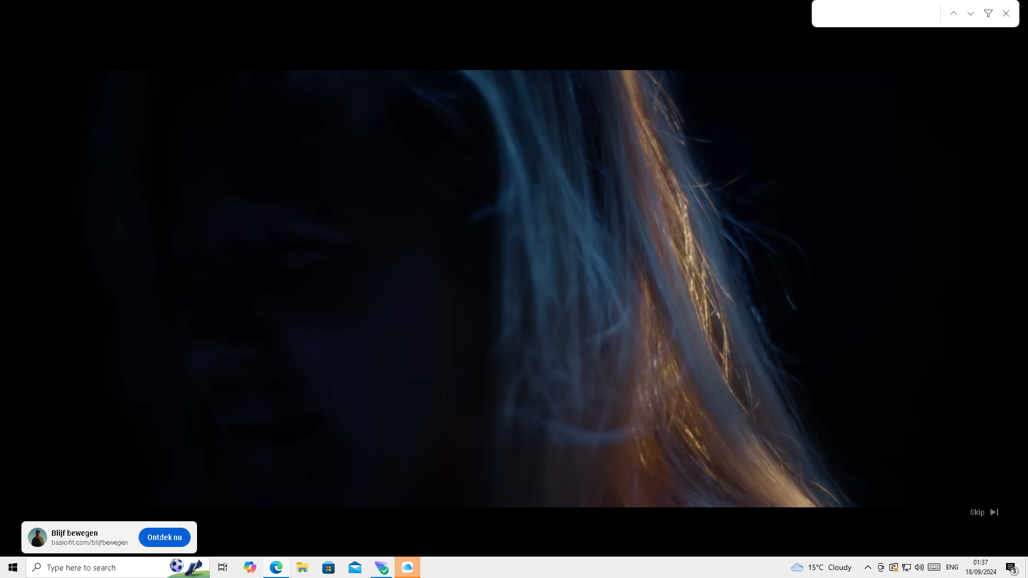This screenshot has width=1028, height=578.
Task: Open the notification center
Action: click(1011, 567)
